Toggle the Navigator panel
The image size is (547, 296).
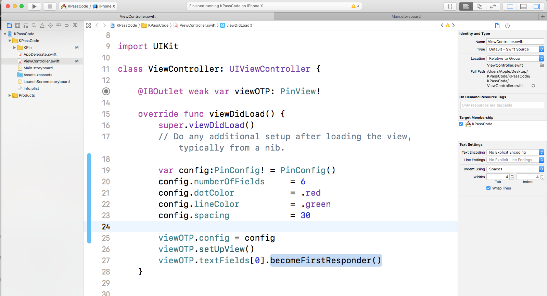(x=510, y=6)
